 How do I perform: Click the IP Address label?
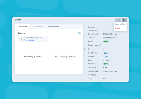click(92, 75)
